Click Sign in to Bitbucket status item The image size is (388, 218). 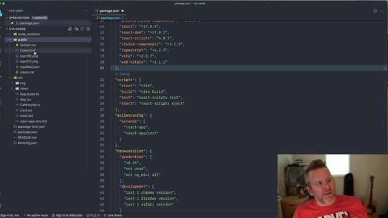tap(67, 216)
